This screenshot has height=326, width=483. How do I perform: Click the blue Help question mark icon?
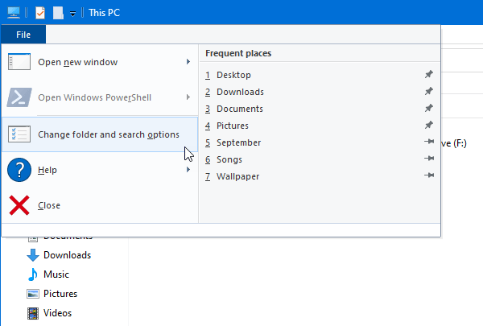pos(19,170)
